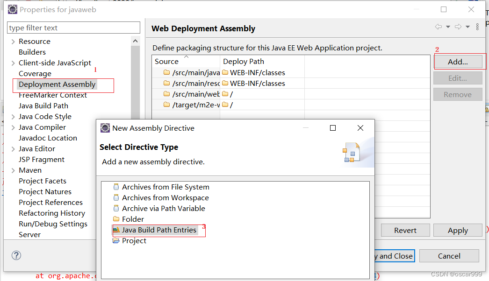Choose the Archive via Path Variable icon
Image resolution: width=489 pixels, height=281 pixels.
(x=116, y=208)
